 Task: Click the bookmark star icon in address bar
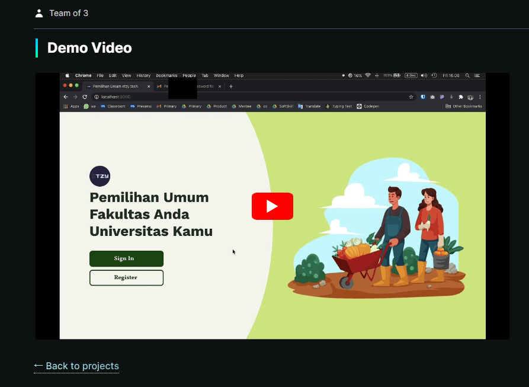[x=411, y=97]
